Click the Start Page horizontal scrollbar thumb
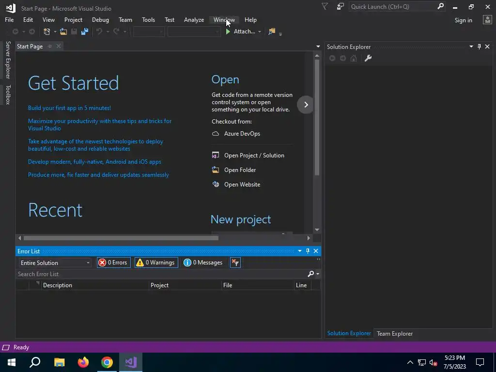The image size is (496, 372). click(121, 238)
